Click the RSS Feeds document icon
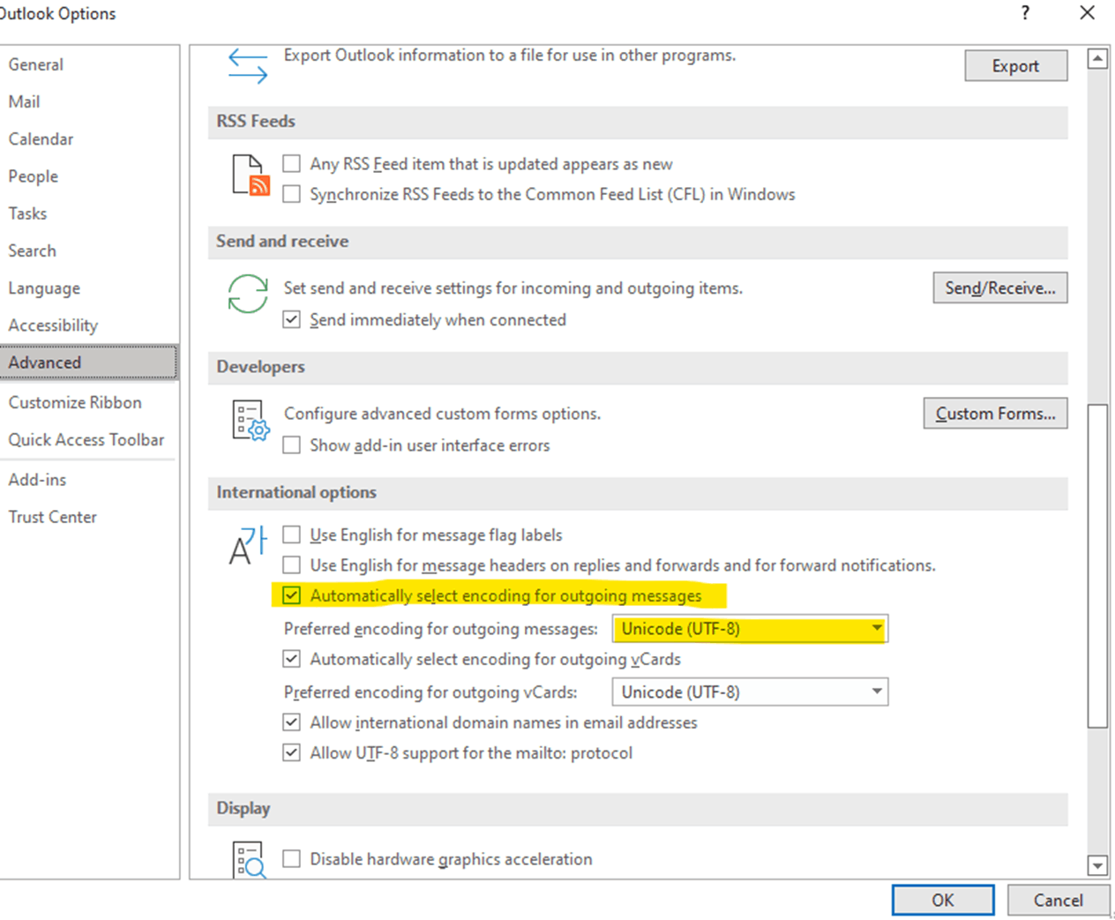The image size is (1115, 920). tap(251, 175)
